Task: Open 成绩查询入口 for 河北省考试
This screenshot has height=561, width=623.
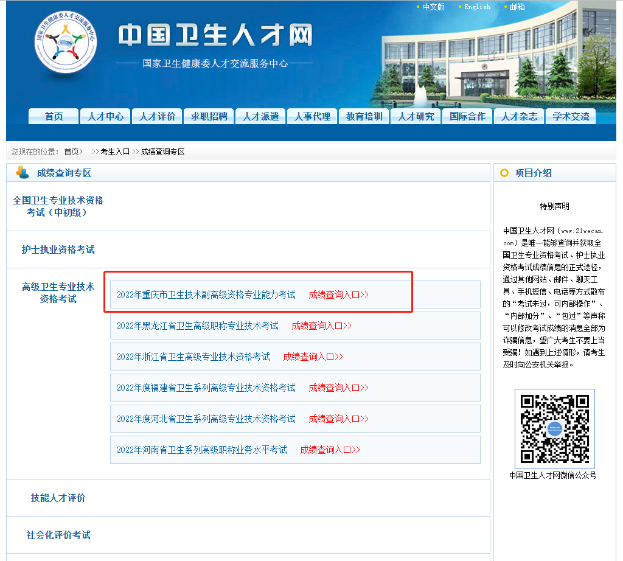Action: pos(338,419)
